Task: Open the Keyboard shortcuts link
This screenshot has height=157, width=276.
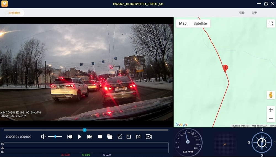Action: pos(240,126)
